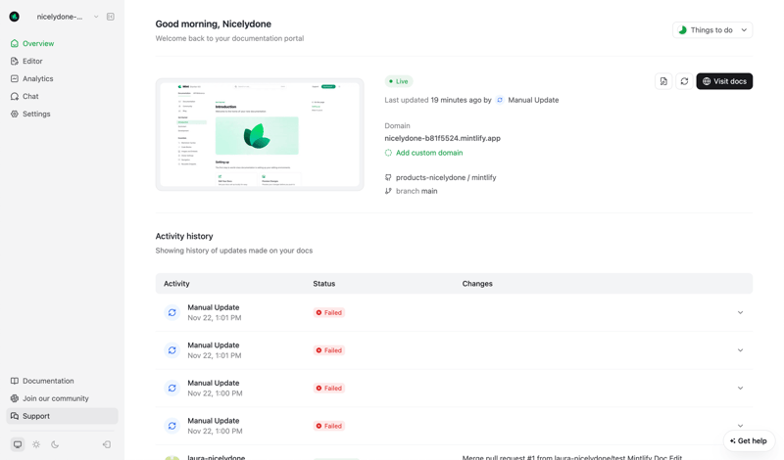Click Failed badge on first 1:01 PM row
The height and width of the screenshot is (460, 784).
coord(328,312)
